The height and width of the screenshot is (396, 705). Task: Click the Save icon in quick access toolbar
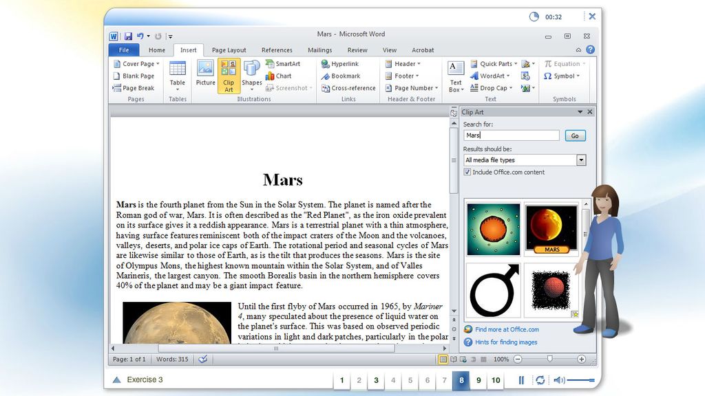click(128, 36)
